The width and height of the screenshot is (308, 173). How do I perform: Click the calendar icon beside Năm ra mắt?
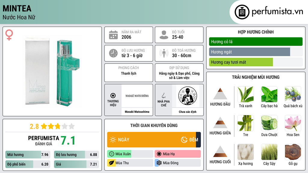113,35
